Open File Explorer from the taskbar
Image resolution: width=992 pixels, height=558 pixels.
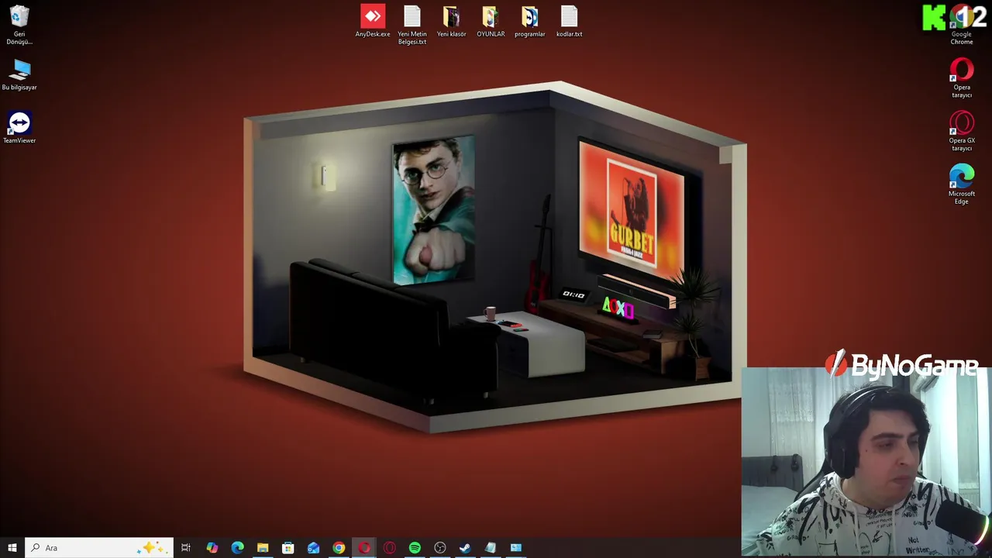coord(263,548)
